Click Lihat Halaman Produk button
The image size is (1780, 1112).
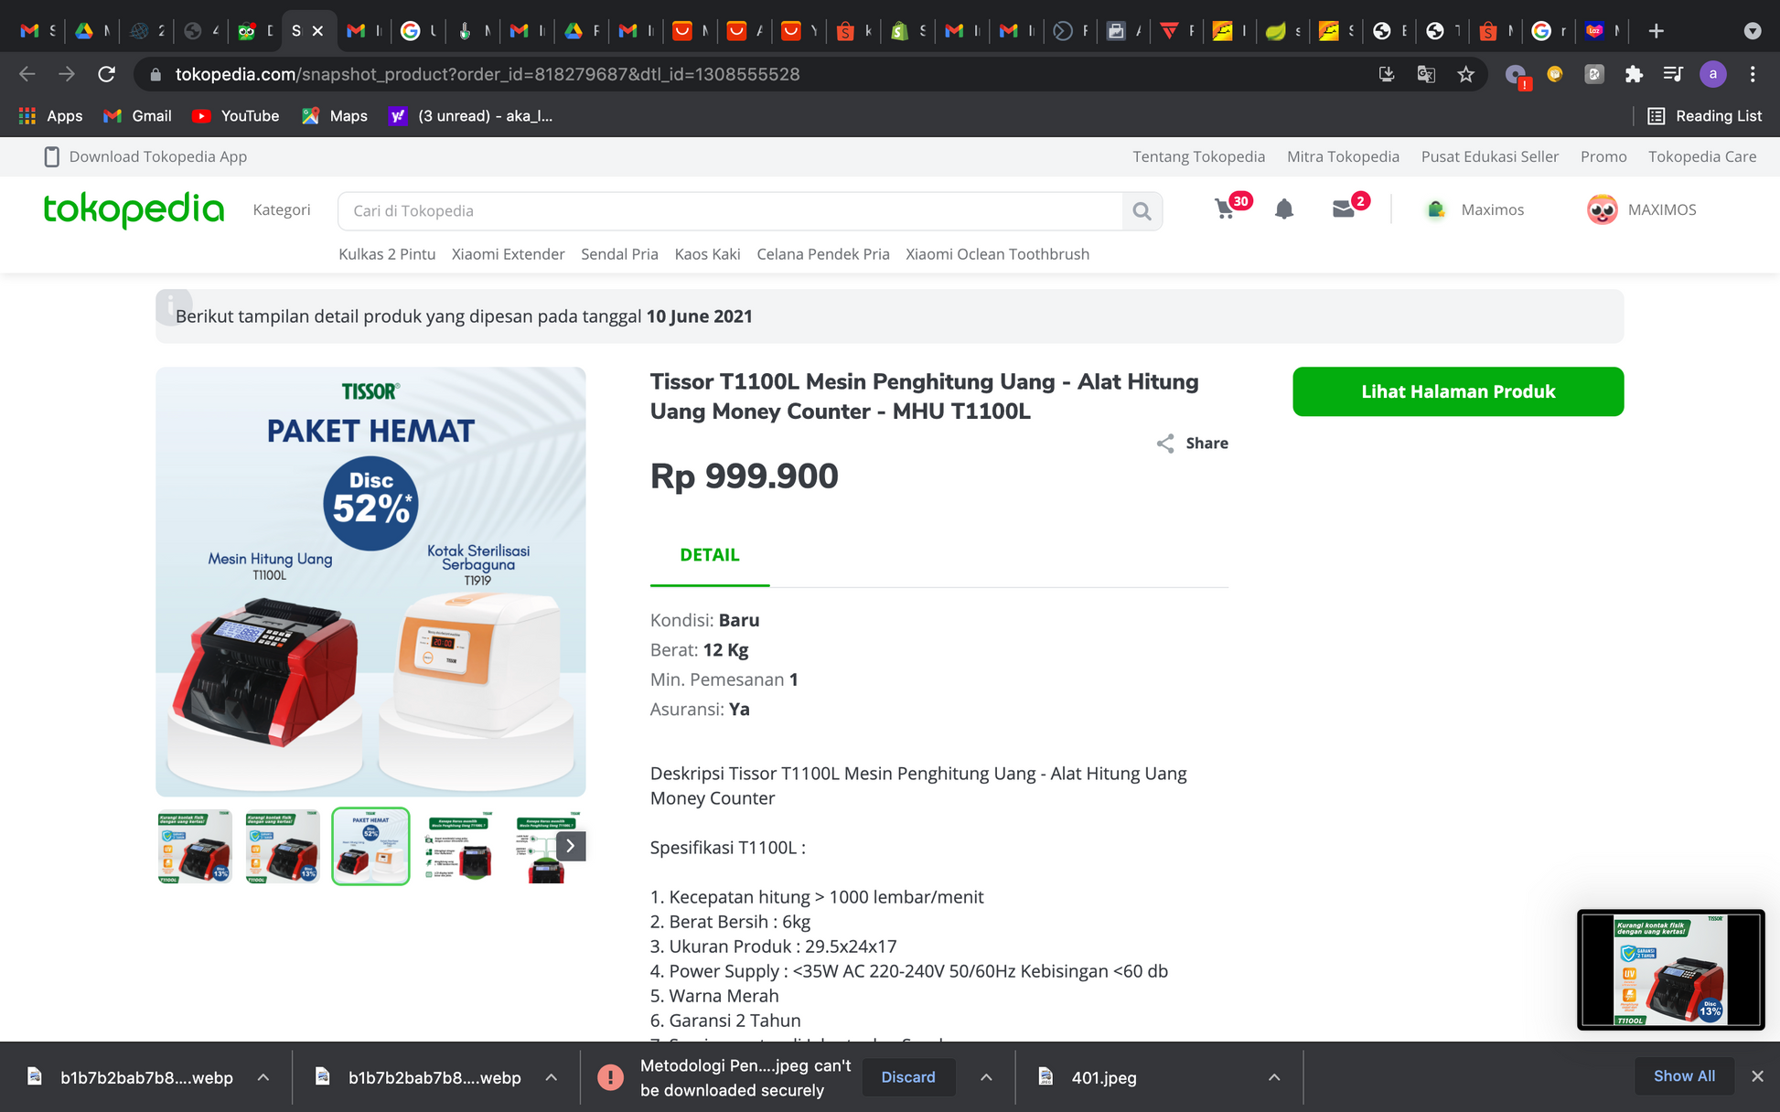[x=1457, y=391]
